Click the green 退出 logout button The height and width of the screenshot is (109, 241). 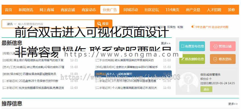pyautogui.click(x=206, y=89)
